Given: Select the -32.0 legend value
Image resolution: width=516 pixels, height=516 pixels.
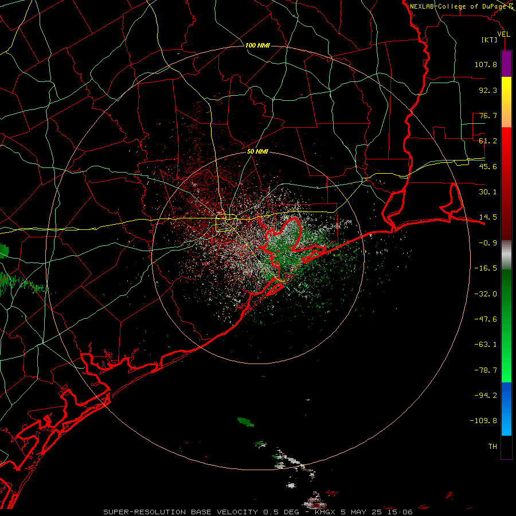Looking at the screenshot, I should click(486, 294).
